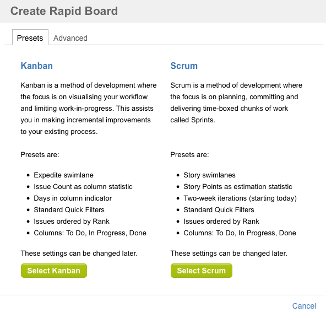The height and width of the screenshot is (318, 326).
Task: Switch to the Advanced tab
Action: tap(70, 38)
